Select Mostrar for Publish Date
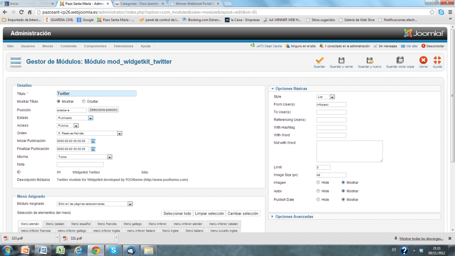This screenshot has width=455, height=256. point(343,200)
